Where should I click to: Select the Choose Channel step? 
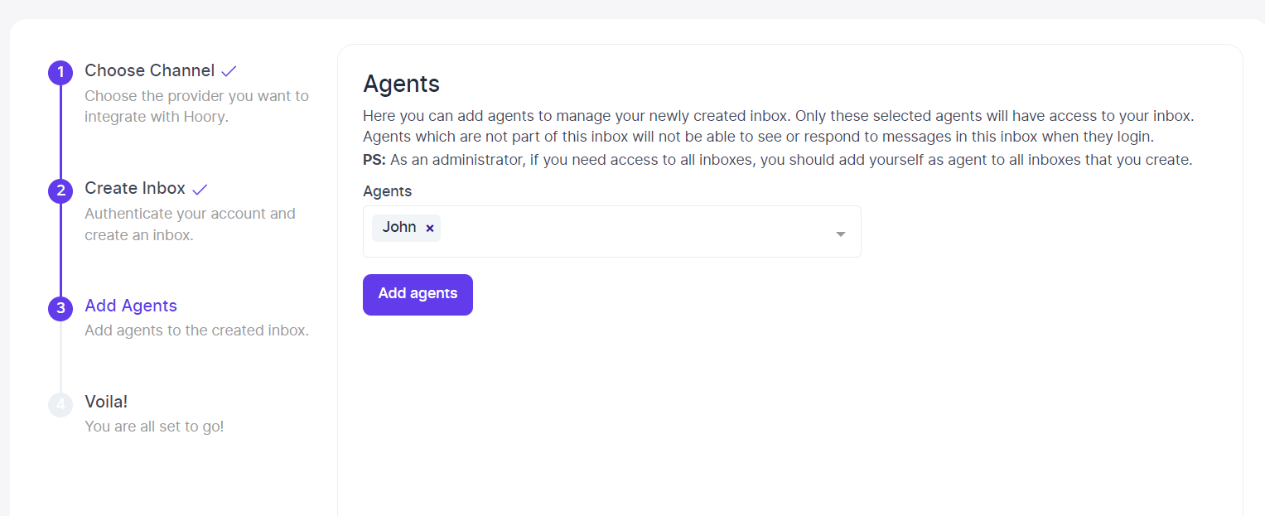(x=149, y=70)
